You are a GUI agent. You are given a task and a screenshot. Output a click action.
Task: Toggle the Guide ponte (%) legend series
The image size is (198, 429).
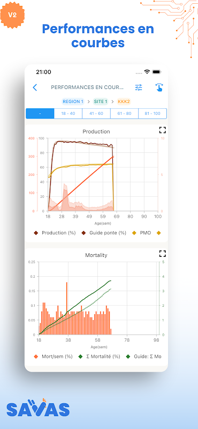click(x=104, y=233)
